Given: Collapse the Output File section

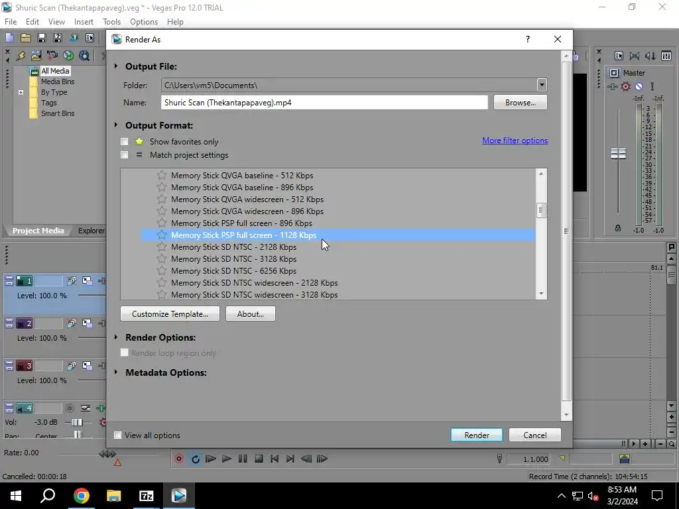Looking at the screenshot, I should (116, 66).
